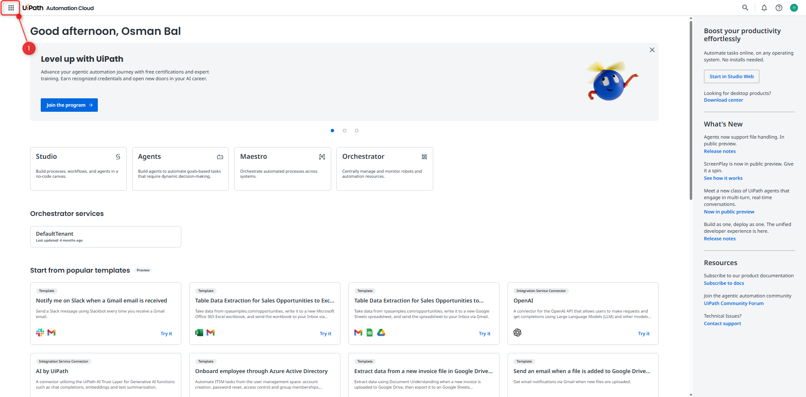The height and width of the screenshot is (397, 806).
Task: Open the DefaultTenant Orchestrator service
Action: click(x=106, y=237)
